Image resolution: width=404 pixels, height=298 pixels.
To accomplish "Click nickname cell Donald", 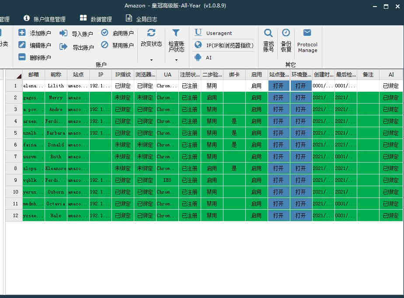I will pyautogui.click(x=56, y=145).
